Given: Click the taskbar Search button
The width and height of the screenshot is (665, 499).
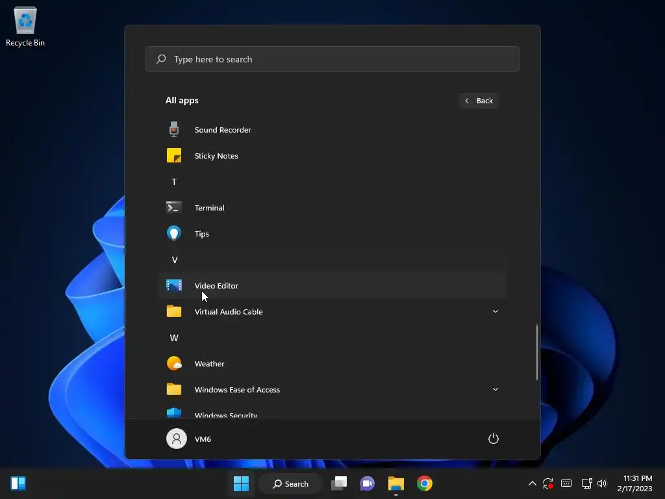Looking at the screenshot, I should (x=290, y=483).
